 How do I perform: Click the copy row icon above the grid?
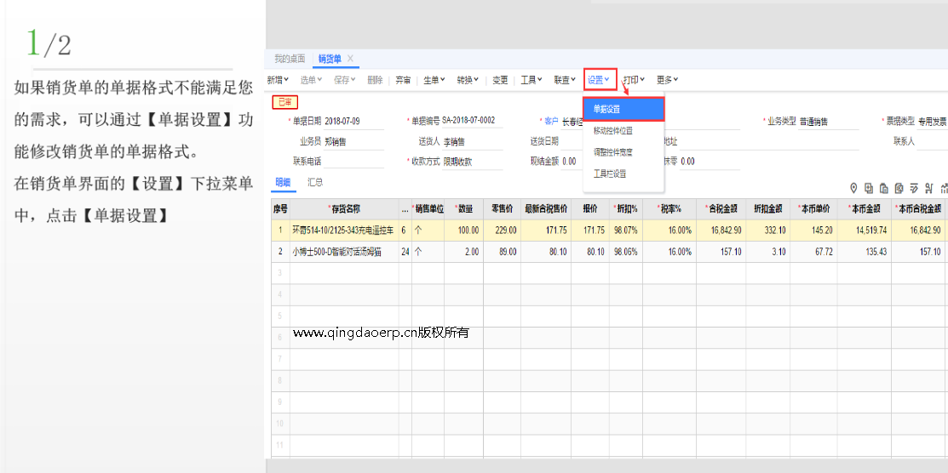tap(869, 188)
